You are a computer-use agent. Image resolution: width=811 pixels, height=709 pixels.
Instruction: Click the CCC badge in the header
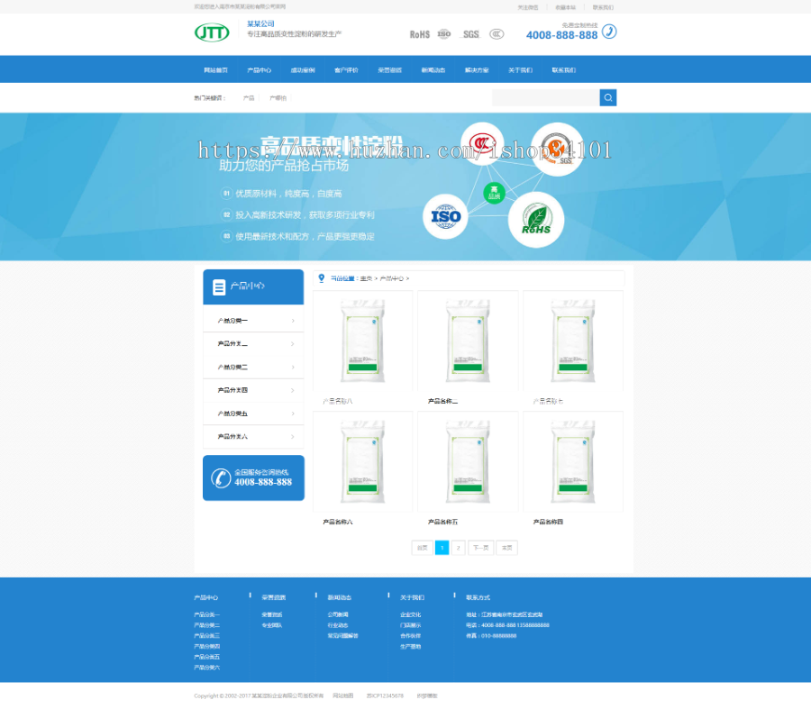pos(497,34)
